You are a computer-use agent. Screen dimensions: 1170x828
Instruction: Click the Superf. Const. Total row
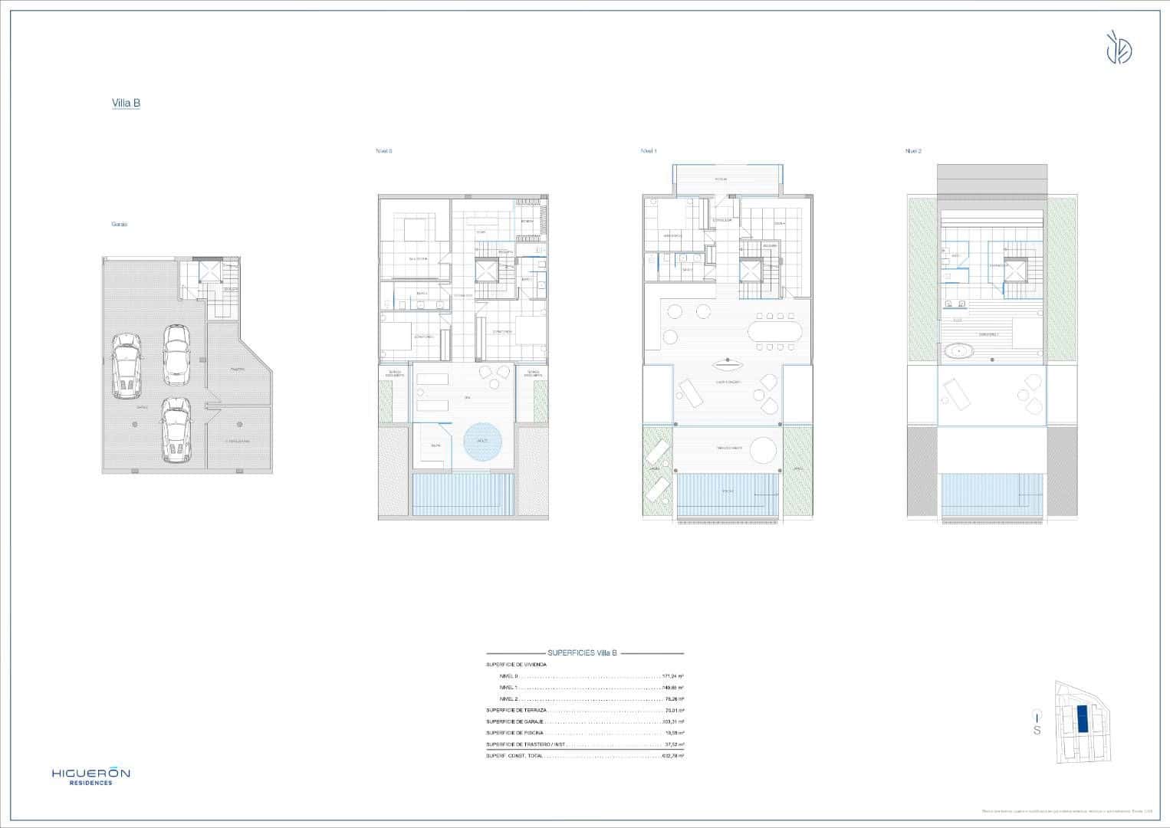click(584, 756)
